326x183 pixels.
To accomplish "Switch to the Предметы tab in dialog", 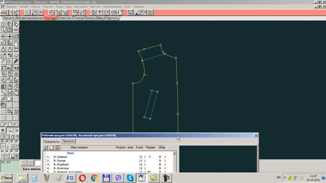I will tap(51, 141).
